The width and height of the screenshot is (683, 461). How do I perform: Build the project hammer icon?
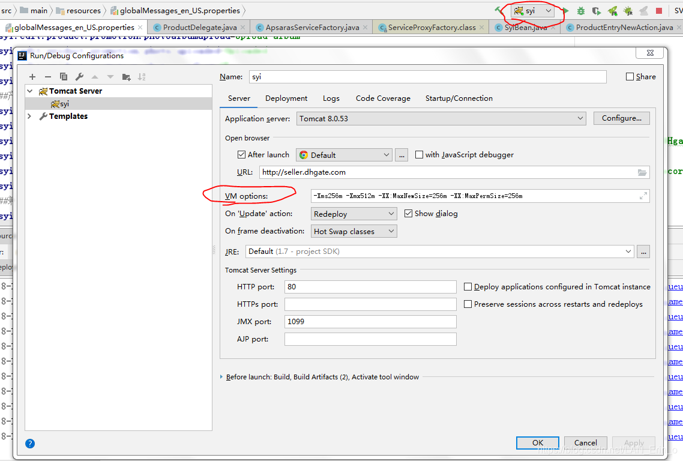pyautogui.click(x=498, y=10)
